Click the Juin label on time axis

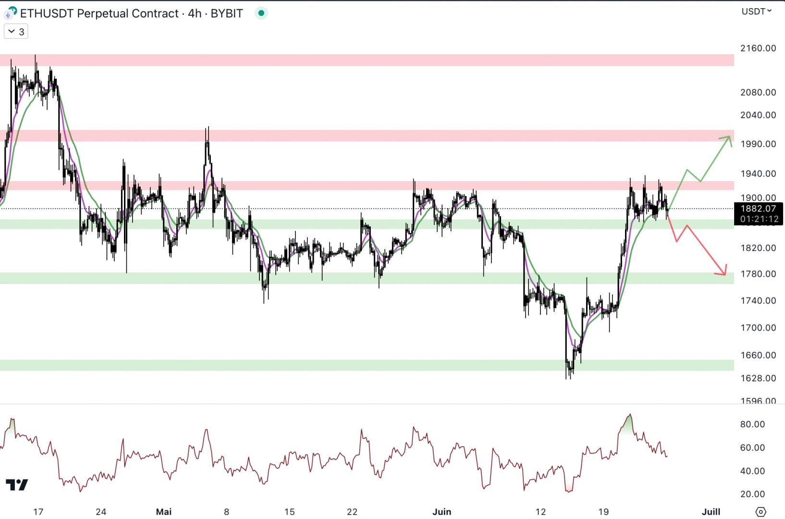click(x=442, y=512)
